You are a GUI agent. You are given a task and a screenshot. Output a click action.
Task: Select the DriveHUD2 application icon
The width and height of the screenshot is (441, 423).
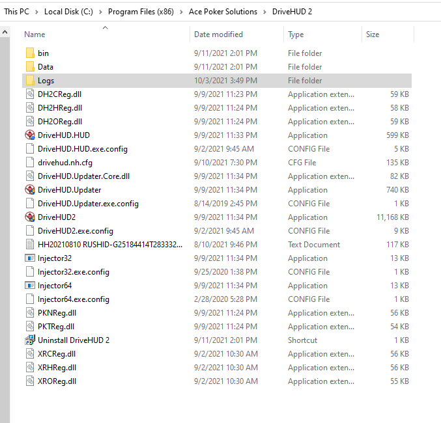click(x=30, y=217)
